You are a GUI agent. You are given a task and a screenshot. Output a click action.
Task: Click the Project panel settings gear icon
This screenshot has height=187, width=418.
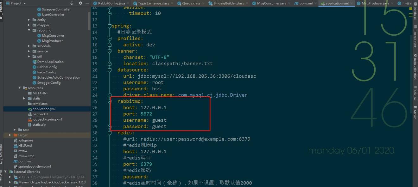click(80, 3)
